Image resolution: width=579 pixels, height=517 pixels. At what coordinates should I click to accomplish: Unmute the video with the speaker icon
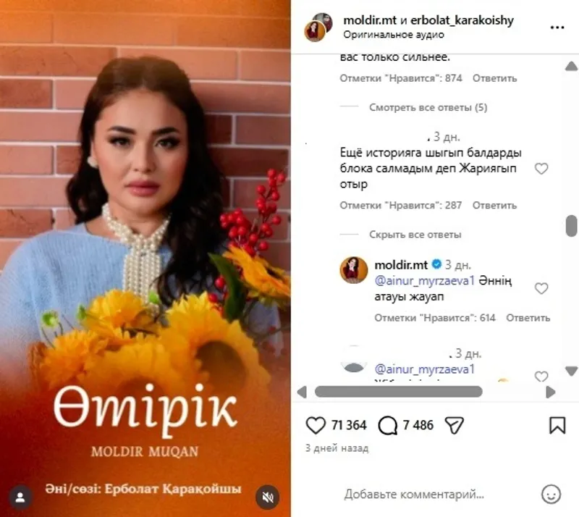pyautogui.click(x=268, y=497)
